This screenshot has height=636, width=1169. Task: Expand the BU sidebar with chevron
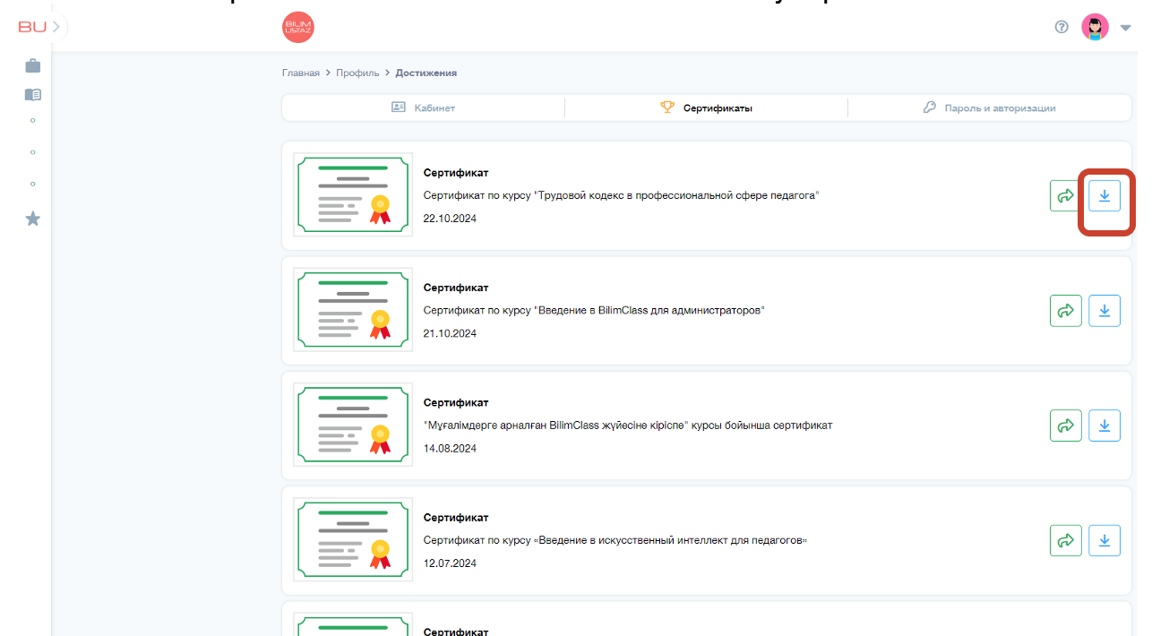tap(56, 27)
